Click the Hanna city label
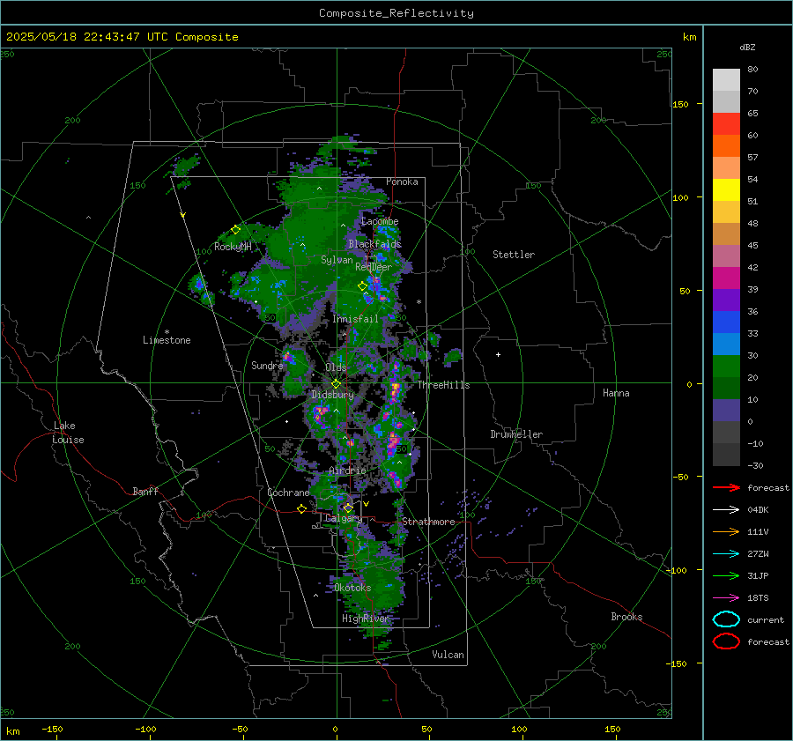Image resolution: width=793 pixels, height=741 pixels. point(616,393)
